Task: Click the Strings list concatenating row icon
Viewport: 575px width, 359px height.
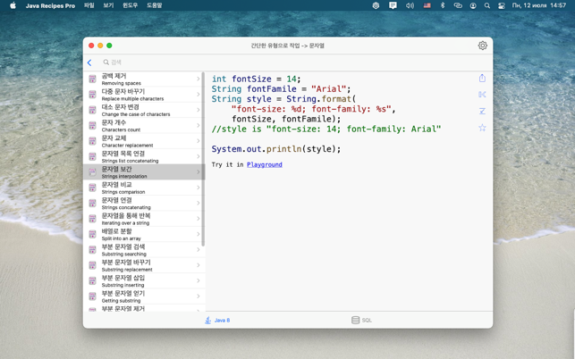Action: 92,156
